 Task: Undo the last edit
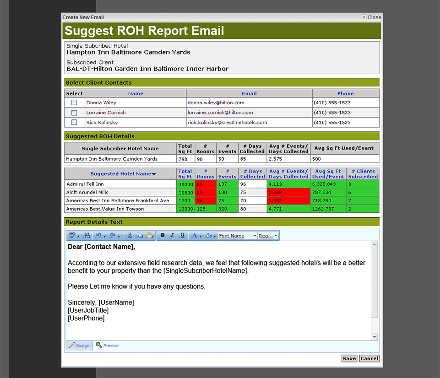(x=98, y=236)
